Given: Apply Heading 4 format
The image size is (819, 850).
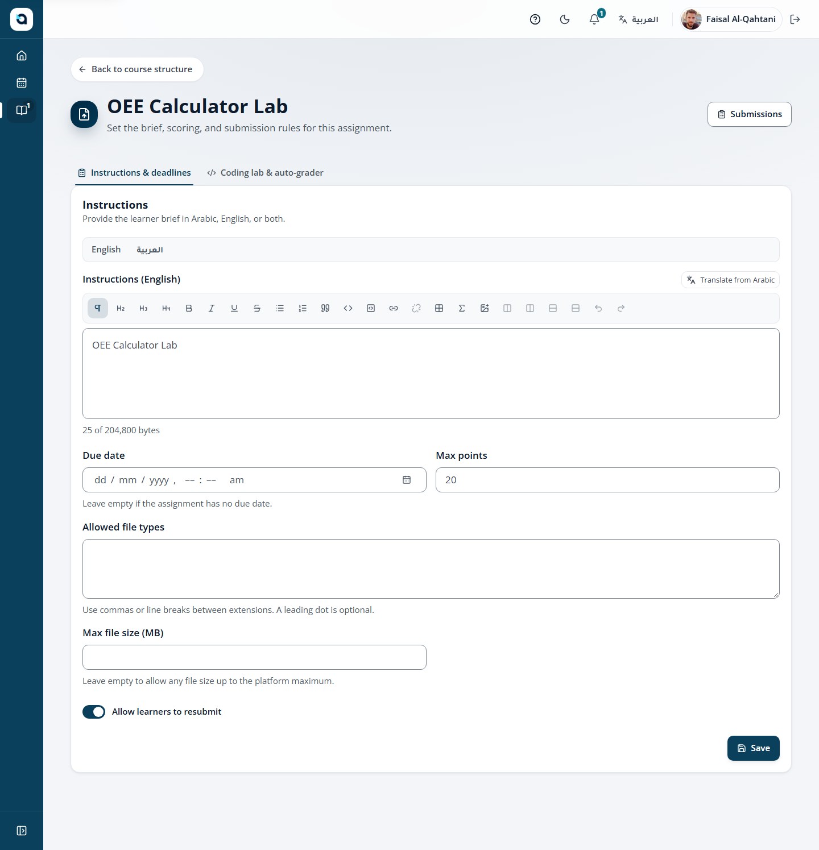Looking at the screenshot, I should point(166,308).
